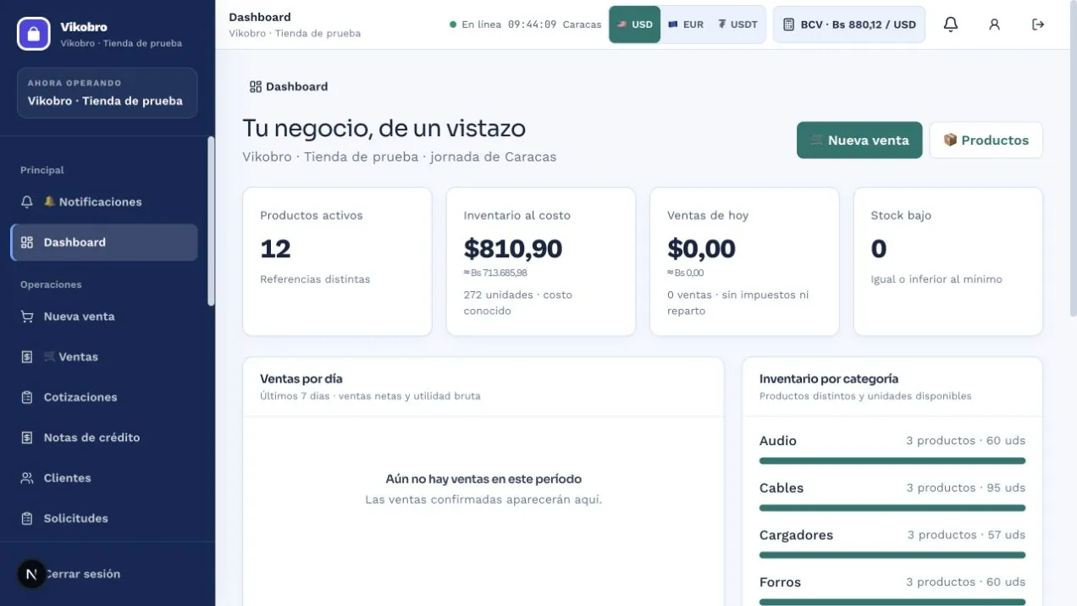The height and width of the screenshot is (606, 1077).
Task: Click the "Principal" section label
Action: [x=42, y=170]
